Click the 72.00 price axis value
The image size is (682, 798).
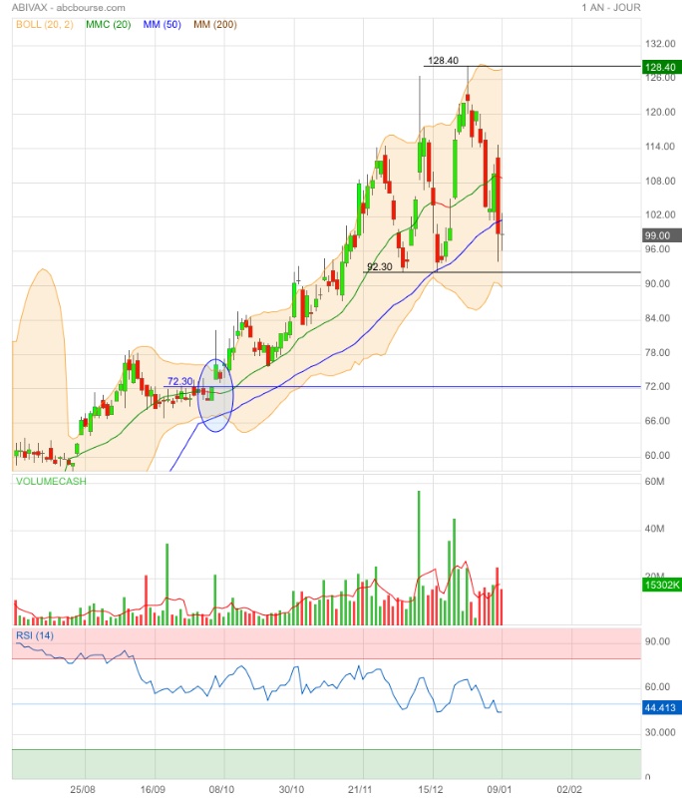[x=658, y=387]
